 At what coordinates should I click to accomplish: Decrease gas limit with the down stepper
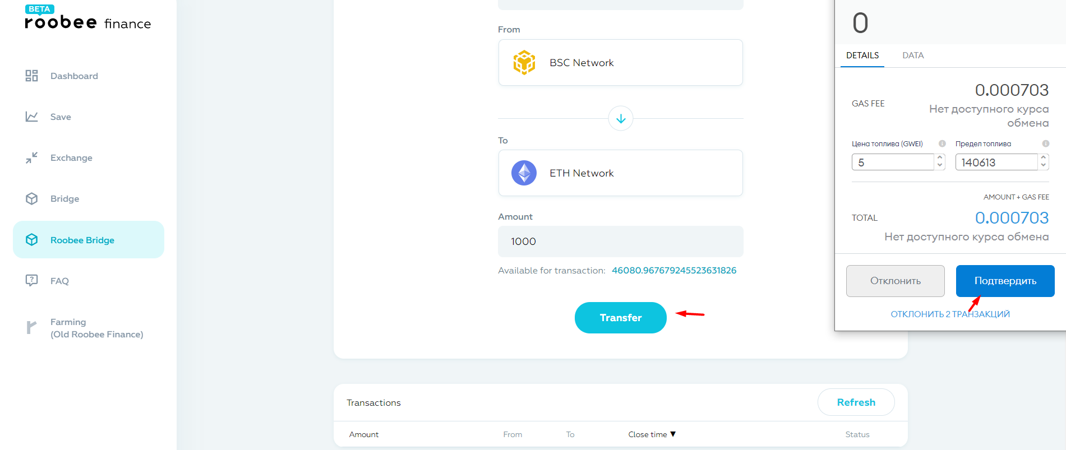[1043, 165]
